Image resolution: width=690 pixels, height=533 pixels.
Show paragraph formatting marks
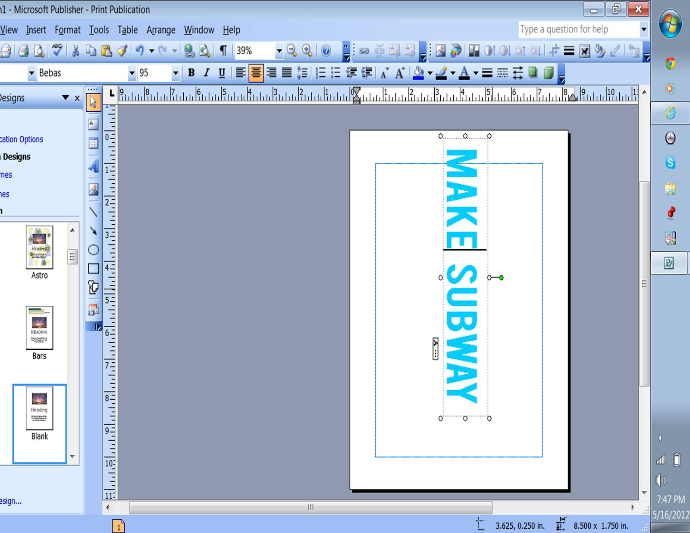[x=223, y=51]
